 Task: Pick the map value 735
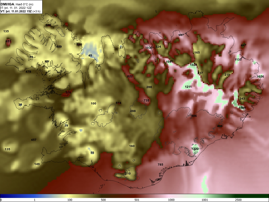point(146,100)
